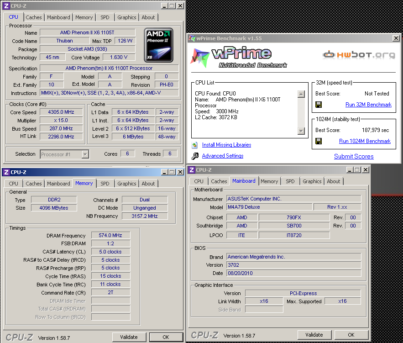Viewport: 403px width, 343px height.
Task: Open Mainboard tab in top CPU-Z window
Action: click(x=58, y=17)
